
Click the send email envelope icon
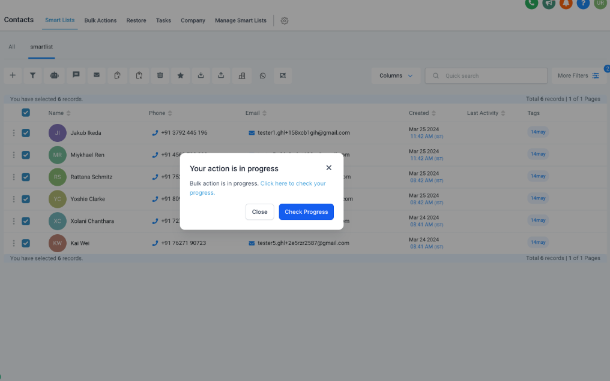(x=96, y=75)
